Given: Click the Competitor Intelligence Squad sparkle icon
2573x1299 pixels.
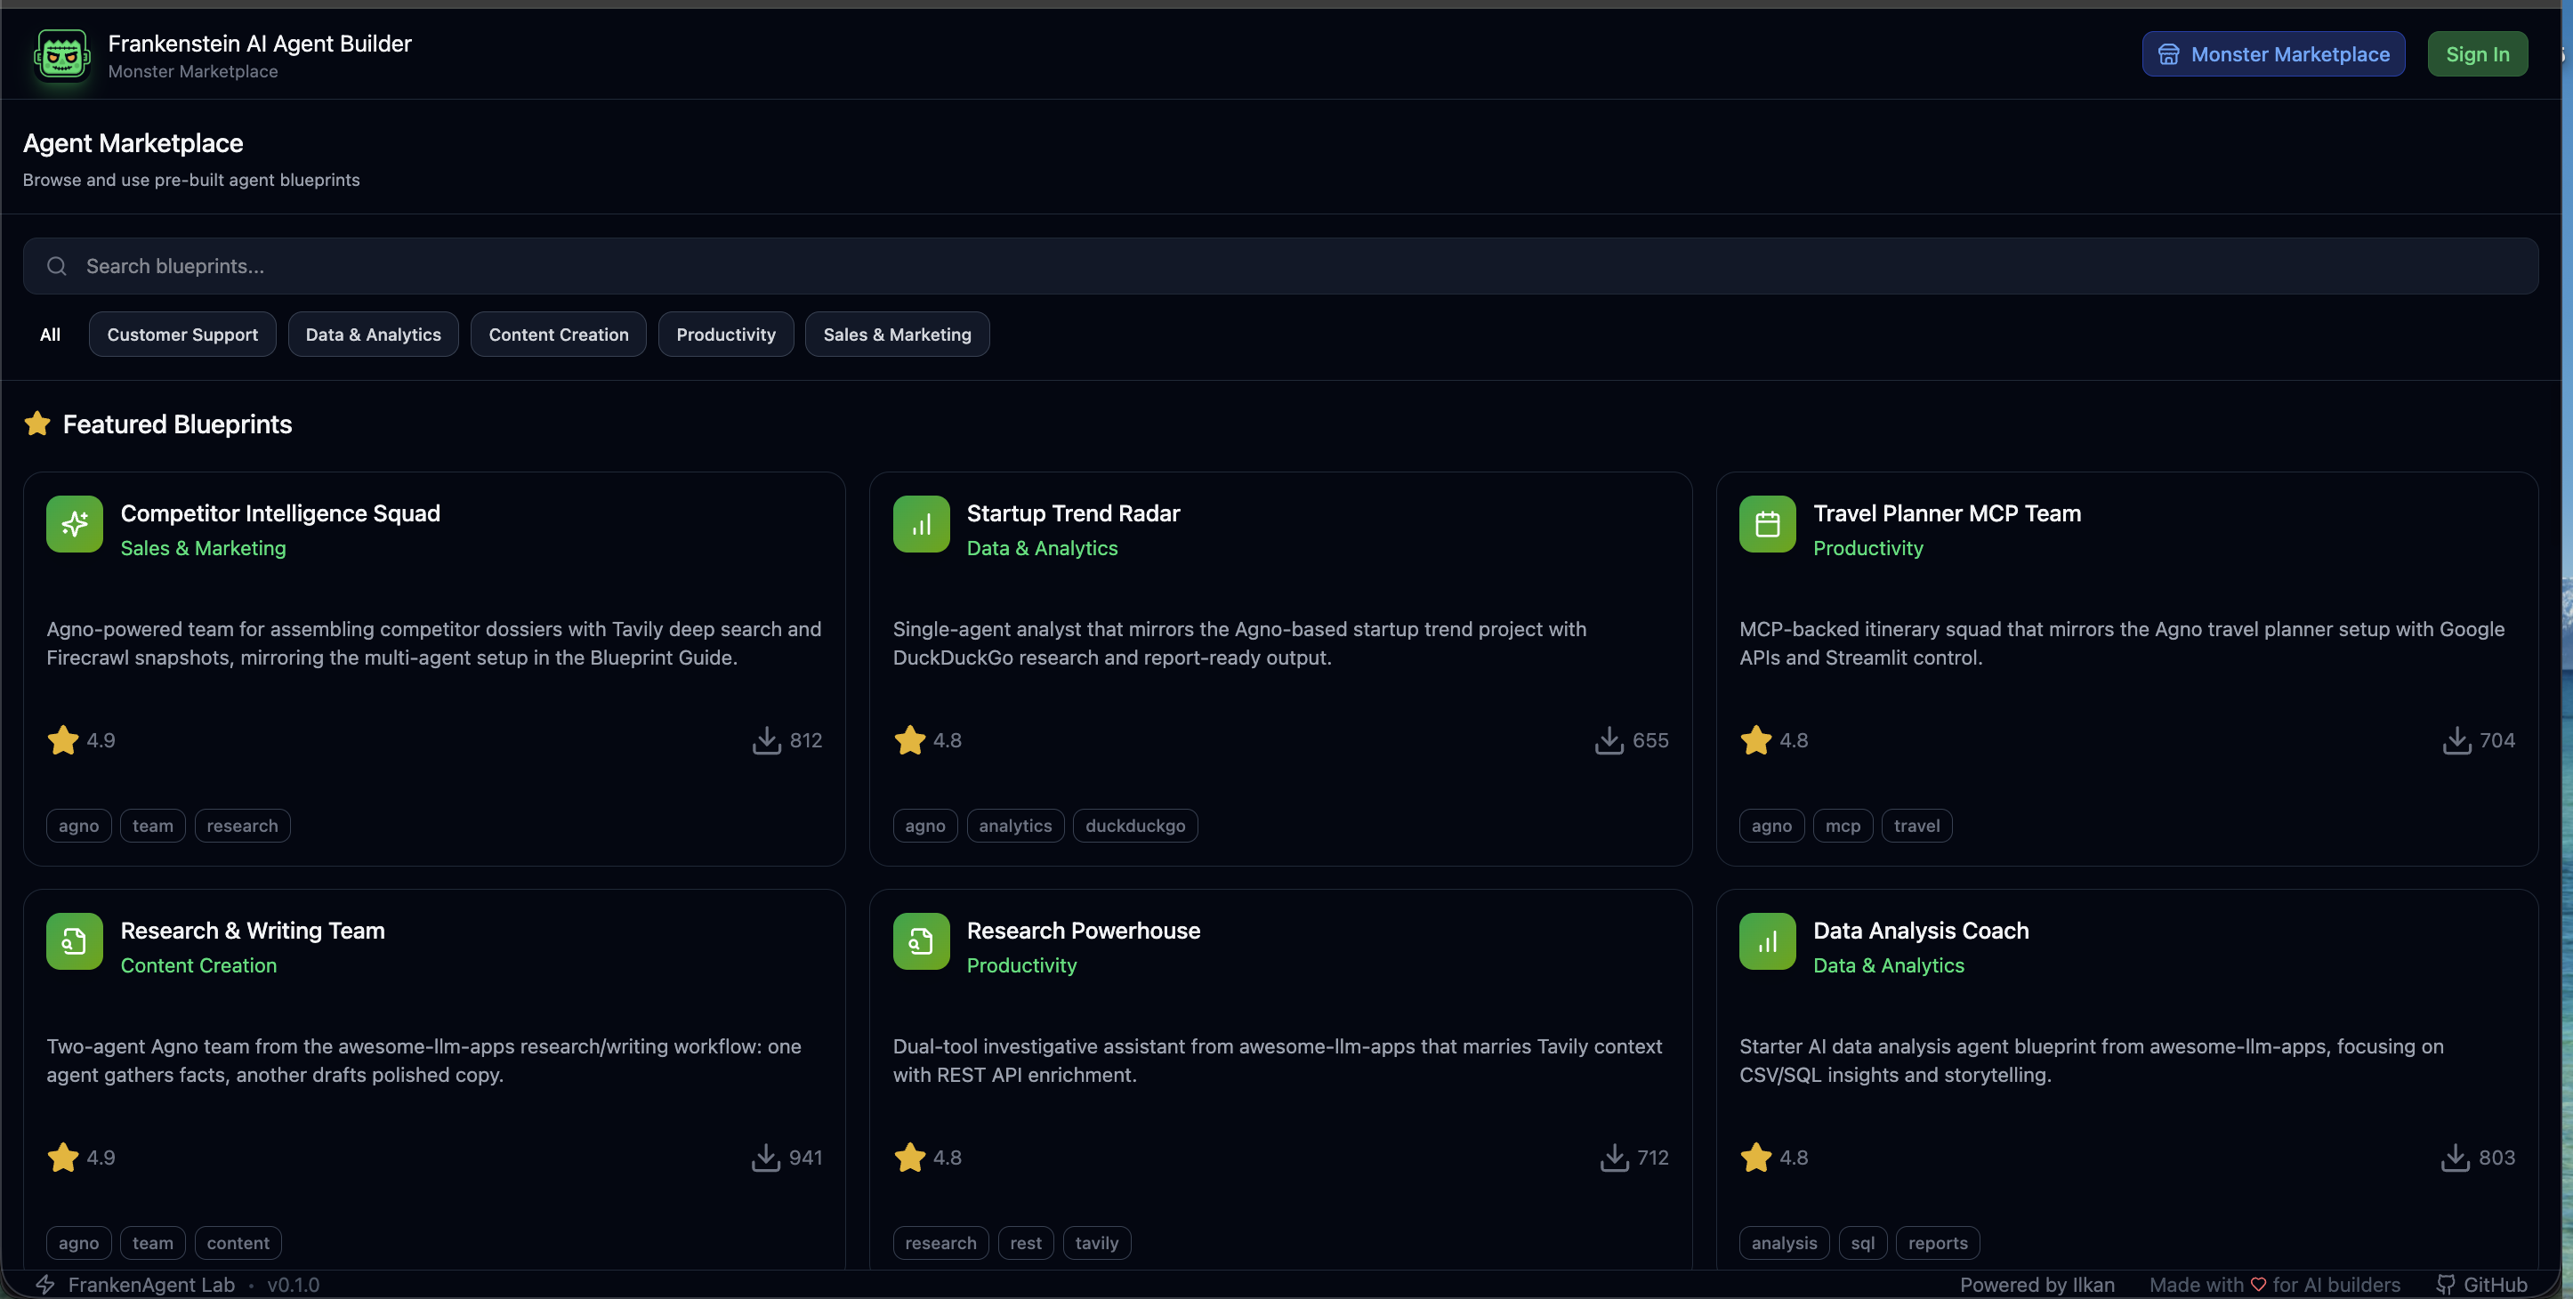Looking at the screenshot, I should coord(74,523).
